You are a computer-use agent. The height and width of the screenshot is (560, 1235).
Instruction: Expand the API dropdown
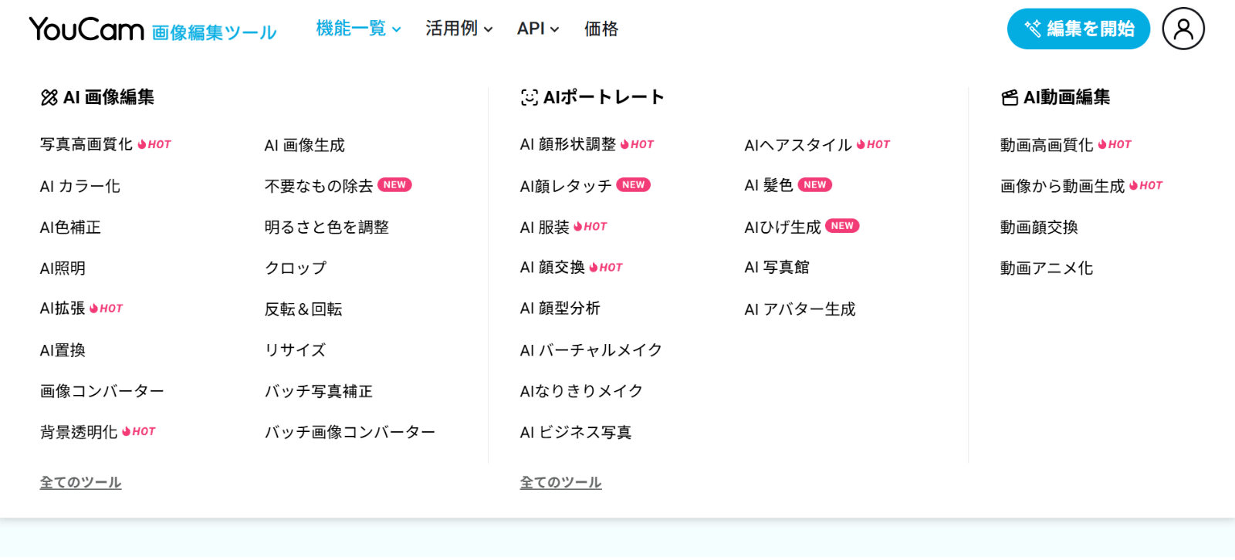(x=537, y=29)
